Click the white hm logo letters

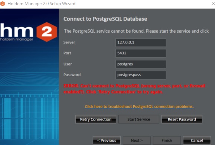click(17, 30)
